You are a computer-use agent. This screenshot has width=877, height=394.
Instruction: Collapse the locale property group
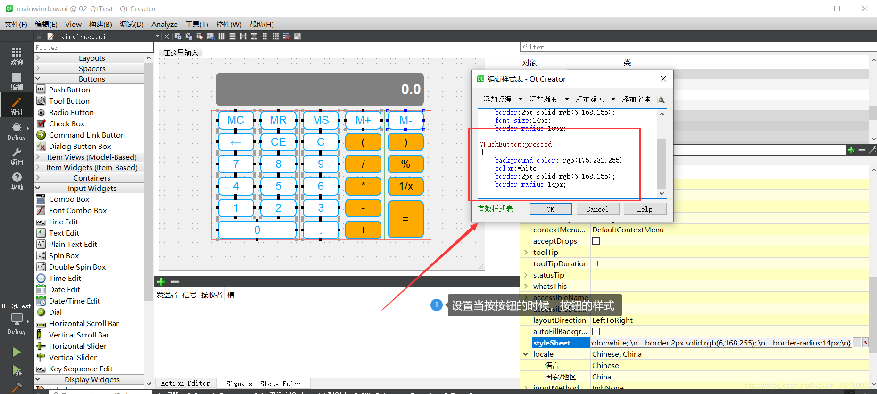tap(526, 354)
